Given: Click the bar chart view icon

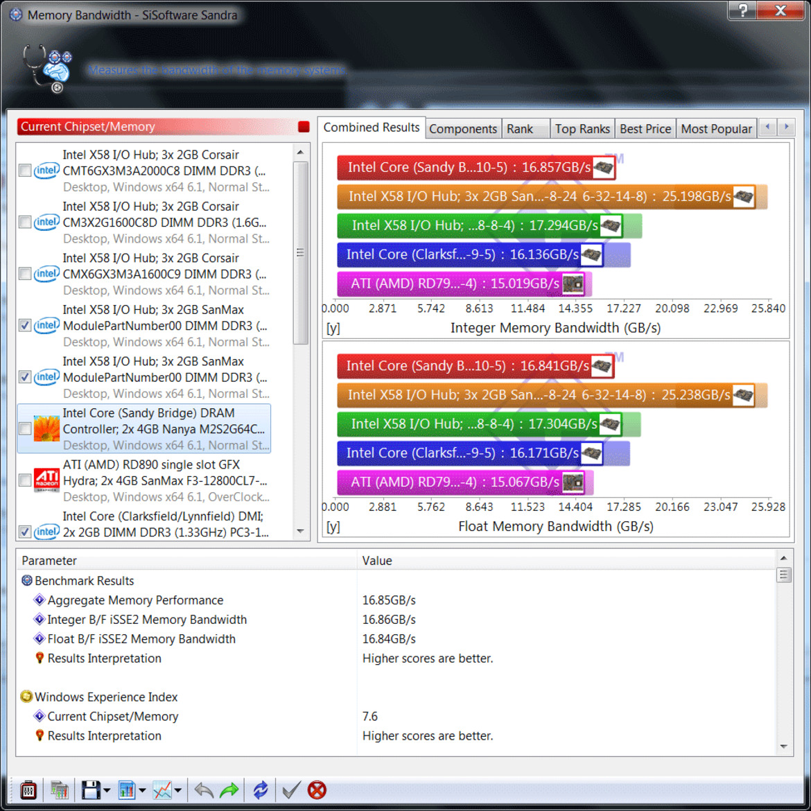Looking at the screenshot, I should pyautogui.click(x=127, y=790).
